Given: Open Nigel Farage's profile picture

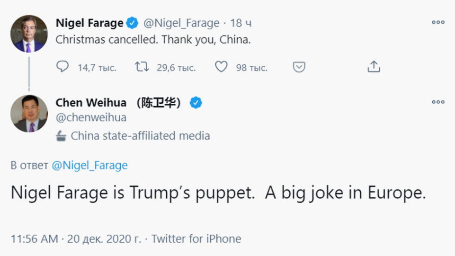Looking at the screenshot, I should (29, 34).
